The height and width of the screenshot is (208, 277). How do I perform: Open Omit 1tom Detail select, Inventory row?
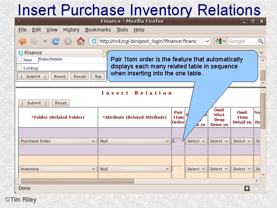[x=242, y=169]
